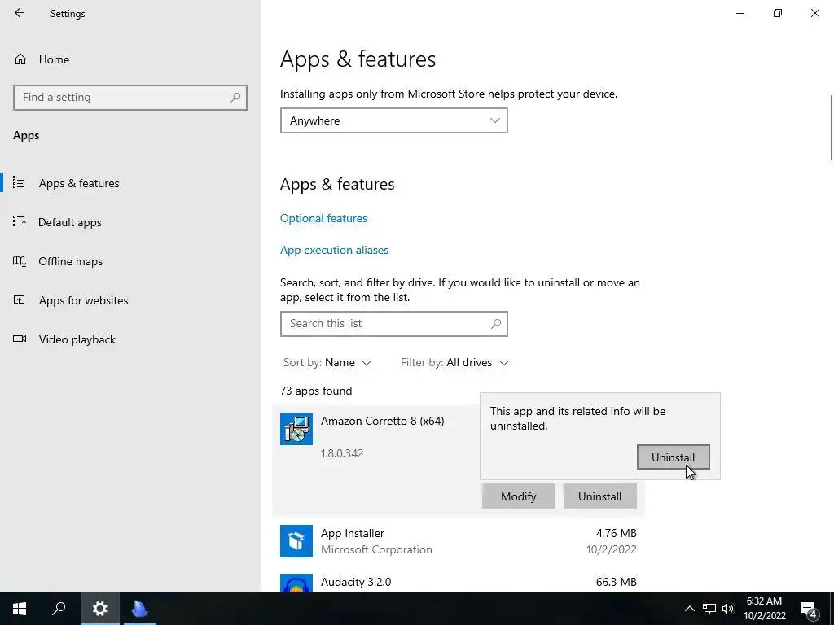Open taskbar search

59,609
